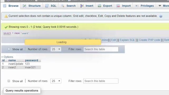The height and width of the screenshot is (95, 169).
Task: Open the top Number of rows dropdown
Action: point(56,49)
